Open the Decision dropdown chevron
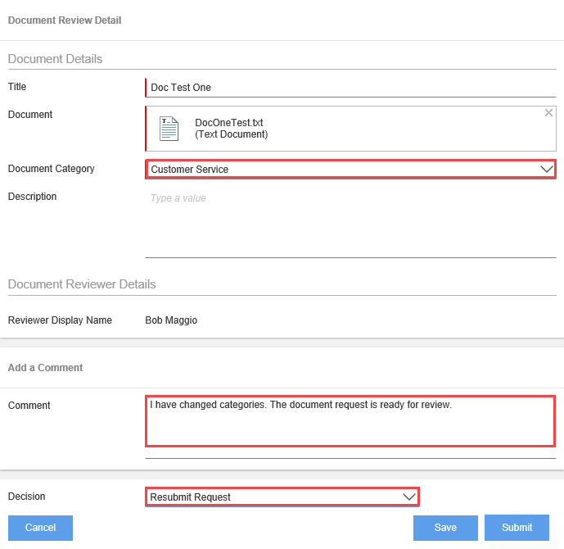Image resolution: width=564 pixels, height=549 pixels. (x=410, y=497)
